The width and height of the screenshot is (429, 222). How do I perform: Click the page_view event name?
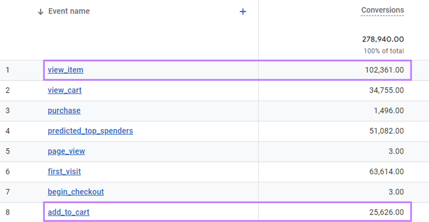(66, 151)
